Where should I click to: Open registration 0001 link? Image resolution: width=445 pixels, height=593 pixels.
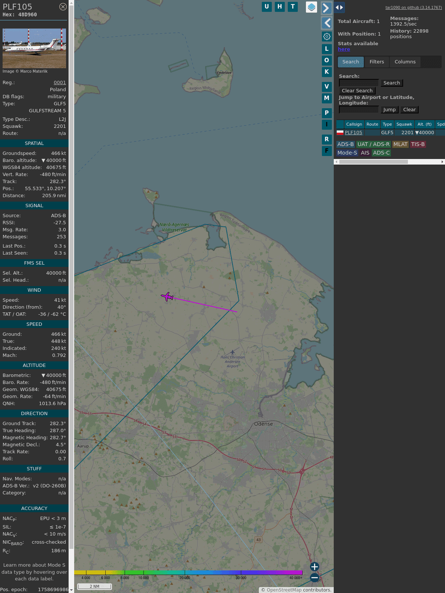pyautogui.click(x=60, y=83)
